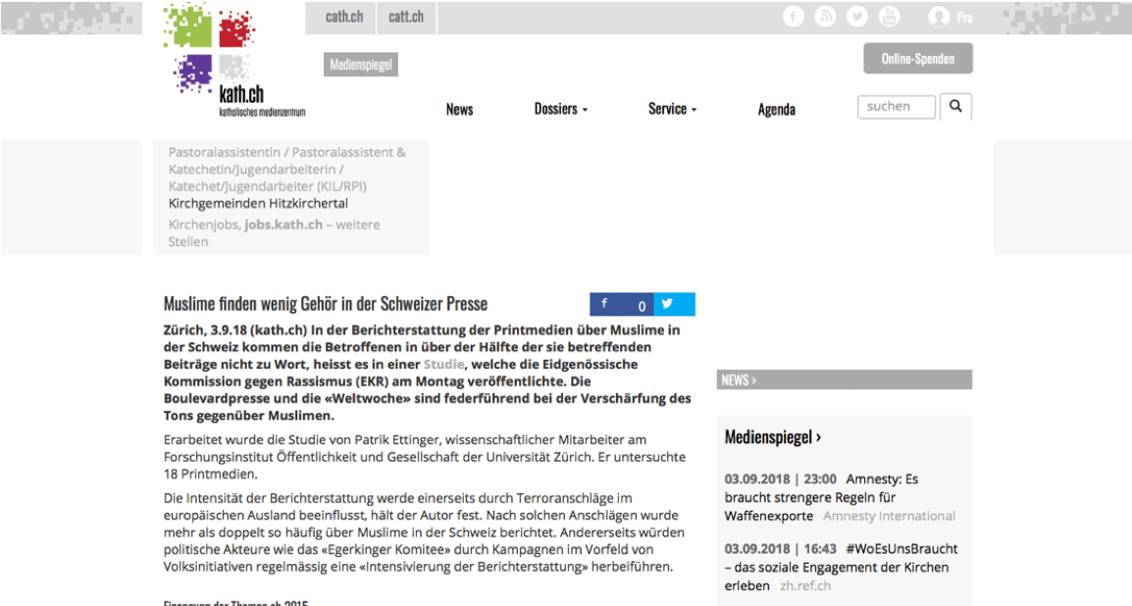Click the '03.09.2018 | 23:00' timestamp
The width and height of the screenshot is (1132, 606).
point(781,480)
